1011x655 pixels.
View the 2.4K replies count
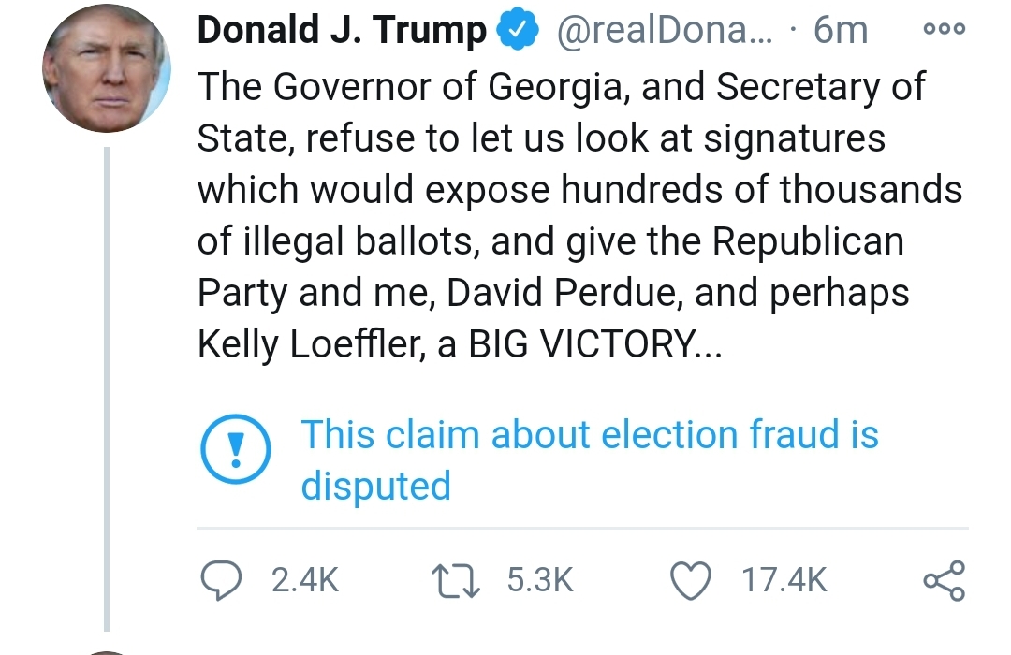click(x=305, y=579)
